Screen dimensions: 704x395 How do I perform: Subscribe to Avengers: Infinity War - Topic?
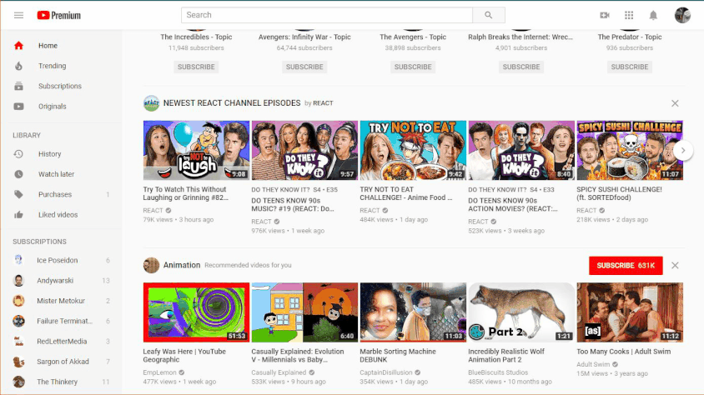(x=304, y=67)
